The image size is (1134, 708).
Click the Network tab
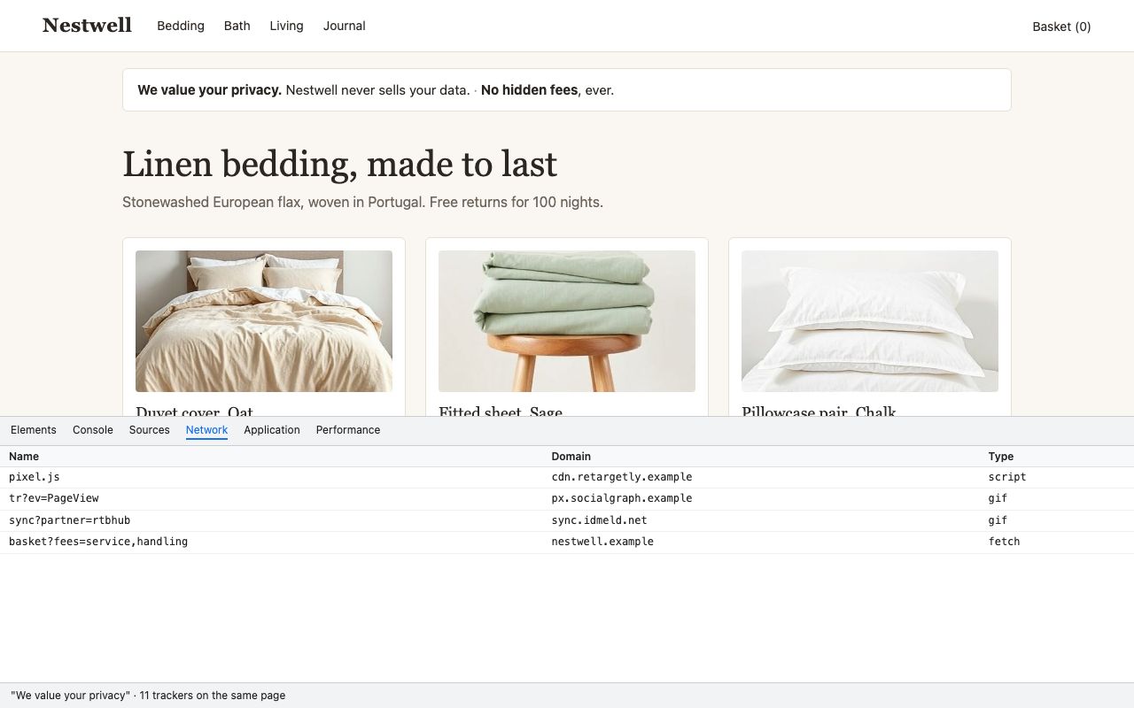[207, 430]
